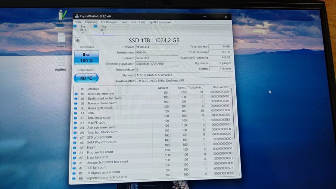This screenshot has height=189, width=336.
Task: Click the Totalt läsning value 44 GB
Action: pyautogui.click(x=220, y=46)
